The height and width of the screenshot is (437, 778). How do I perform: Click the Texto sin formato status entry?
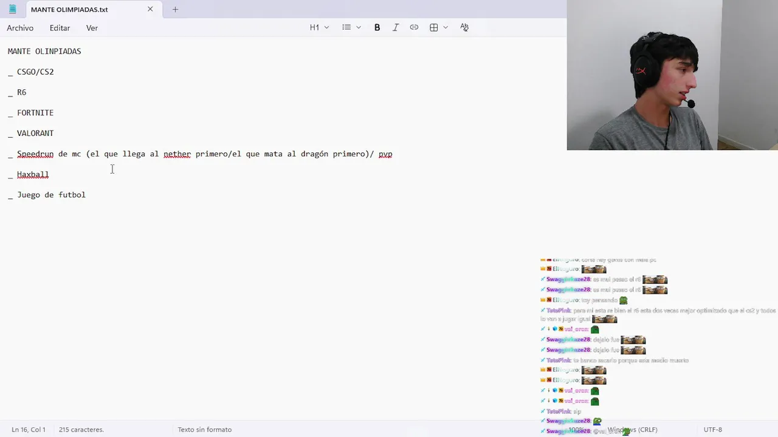[205, 429]
